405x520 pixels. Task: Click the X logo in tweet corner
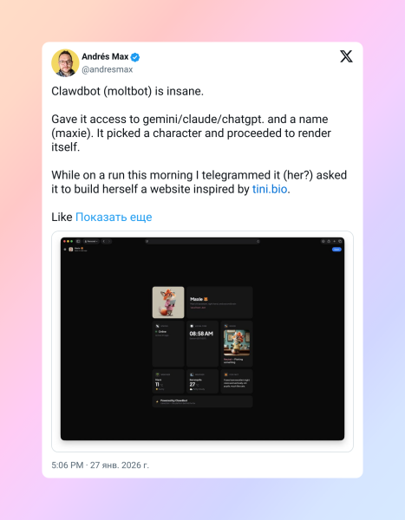pyautogui.click(x=346, y=56)
